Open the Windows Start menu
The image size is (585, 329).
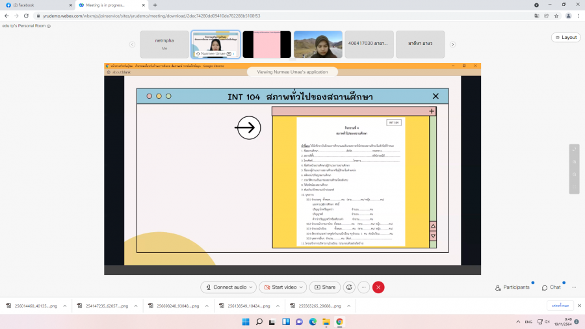pyautogui.click(x=246, y=321)
